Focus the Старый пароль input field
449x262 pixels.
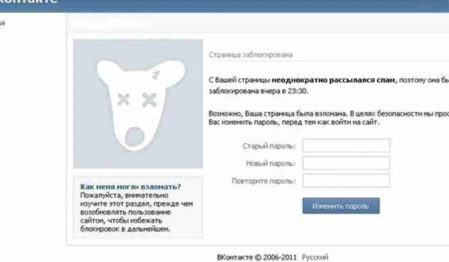pyautogui.click(x=346, y=146)
